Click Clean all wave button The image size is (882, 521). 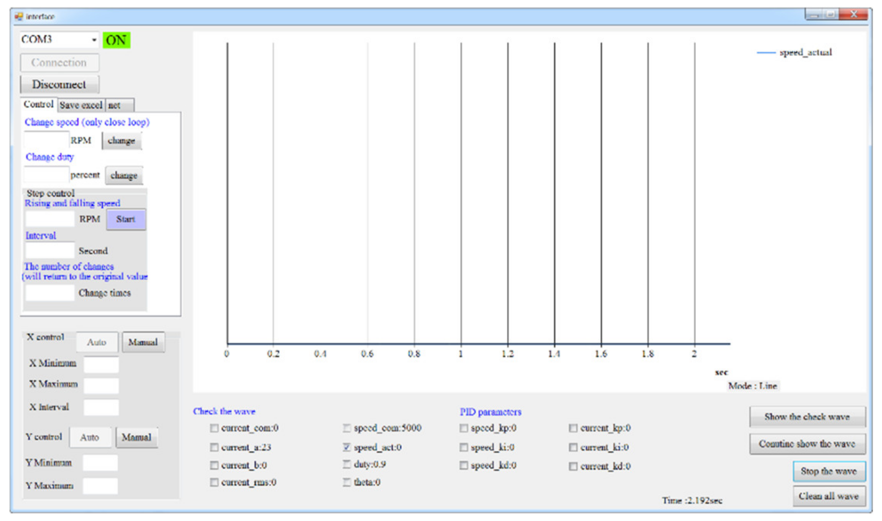828,496
